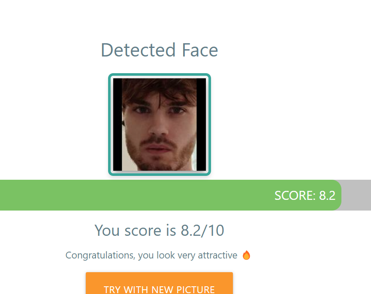Click the 'You score is 8.2/10' text
Viewport: 371px width, 294px height.
(x=159, y=230)
